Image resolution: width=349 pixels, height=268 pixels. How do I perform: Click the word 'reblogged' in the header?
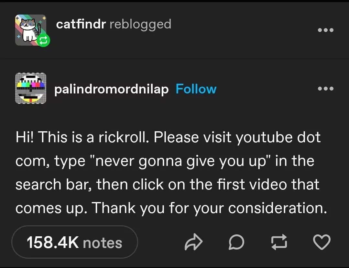(140, 24)
